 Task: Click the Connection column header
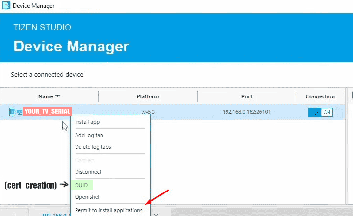pos(320,96)
